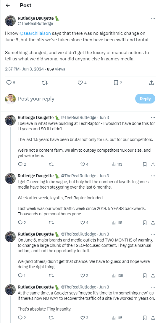Open the 859 Views count
The height and width of the screenshot is (323, 163).
tap(56, 69)
